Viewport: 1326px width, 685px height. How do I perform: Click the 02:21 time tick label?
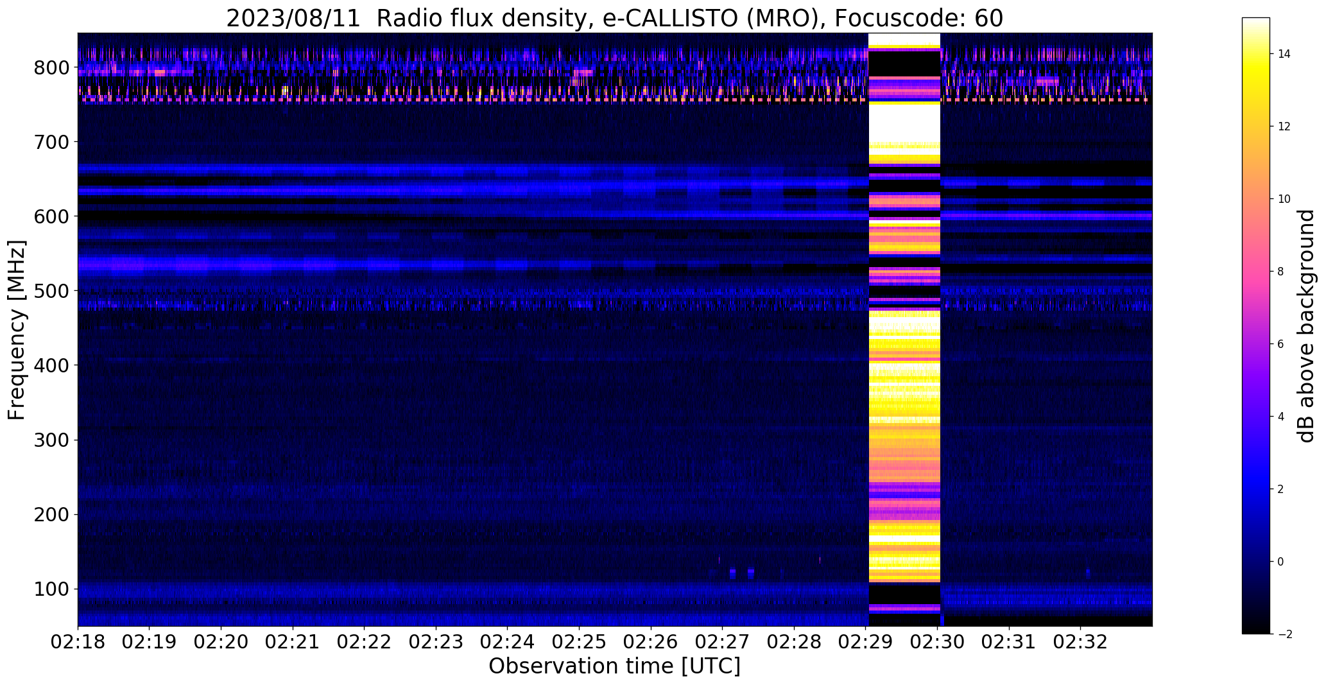(293, 642)
